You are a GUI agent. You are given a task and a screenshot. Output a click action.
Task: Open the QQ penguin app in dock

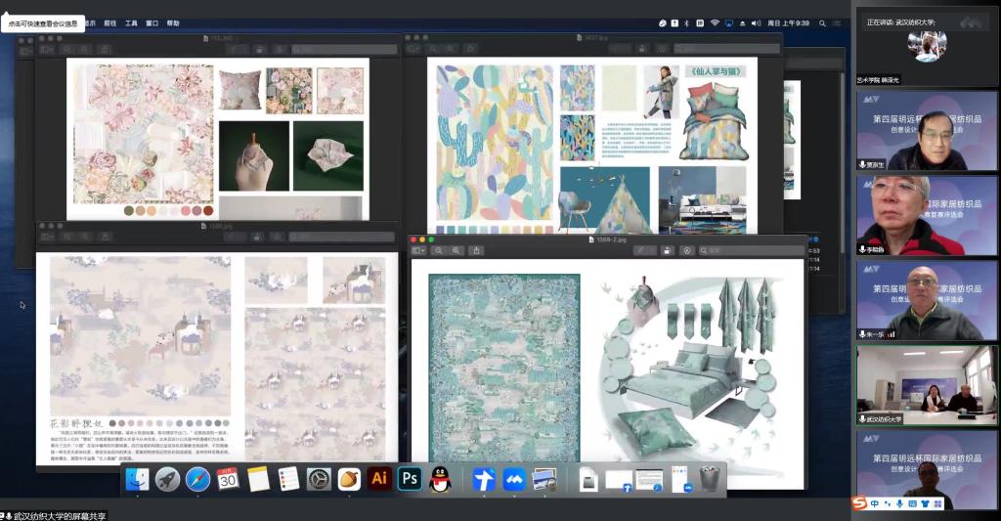(x=441, y=479)
